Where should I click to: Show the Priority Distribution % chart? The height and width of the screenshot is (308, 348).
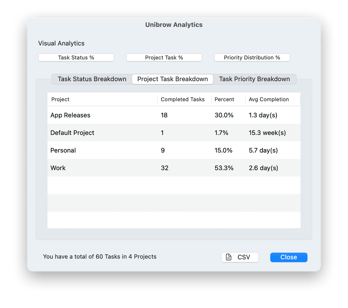click(252, 57)
